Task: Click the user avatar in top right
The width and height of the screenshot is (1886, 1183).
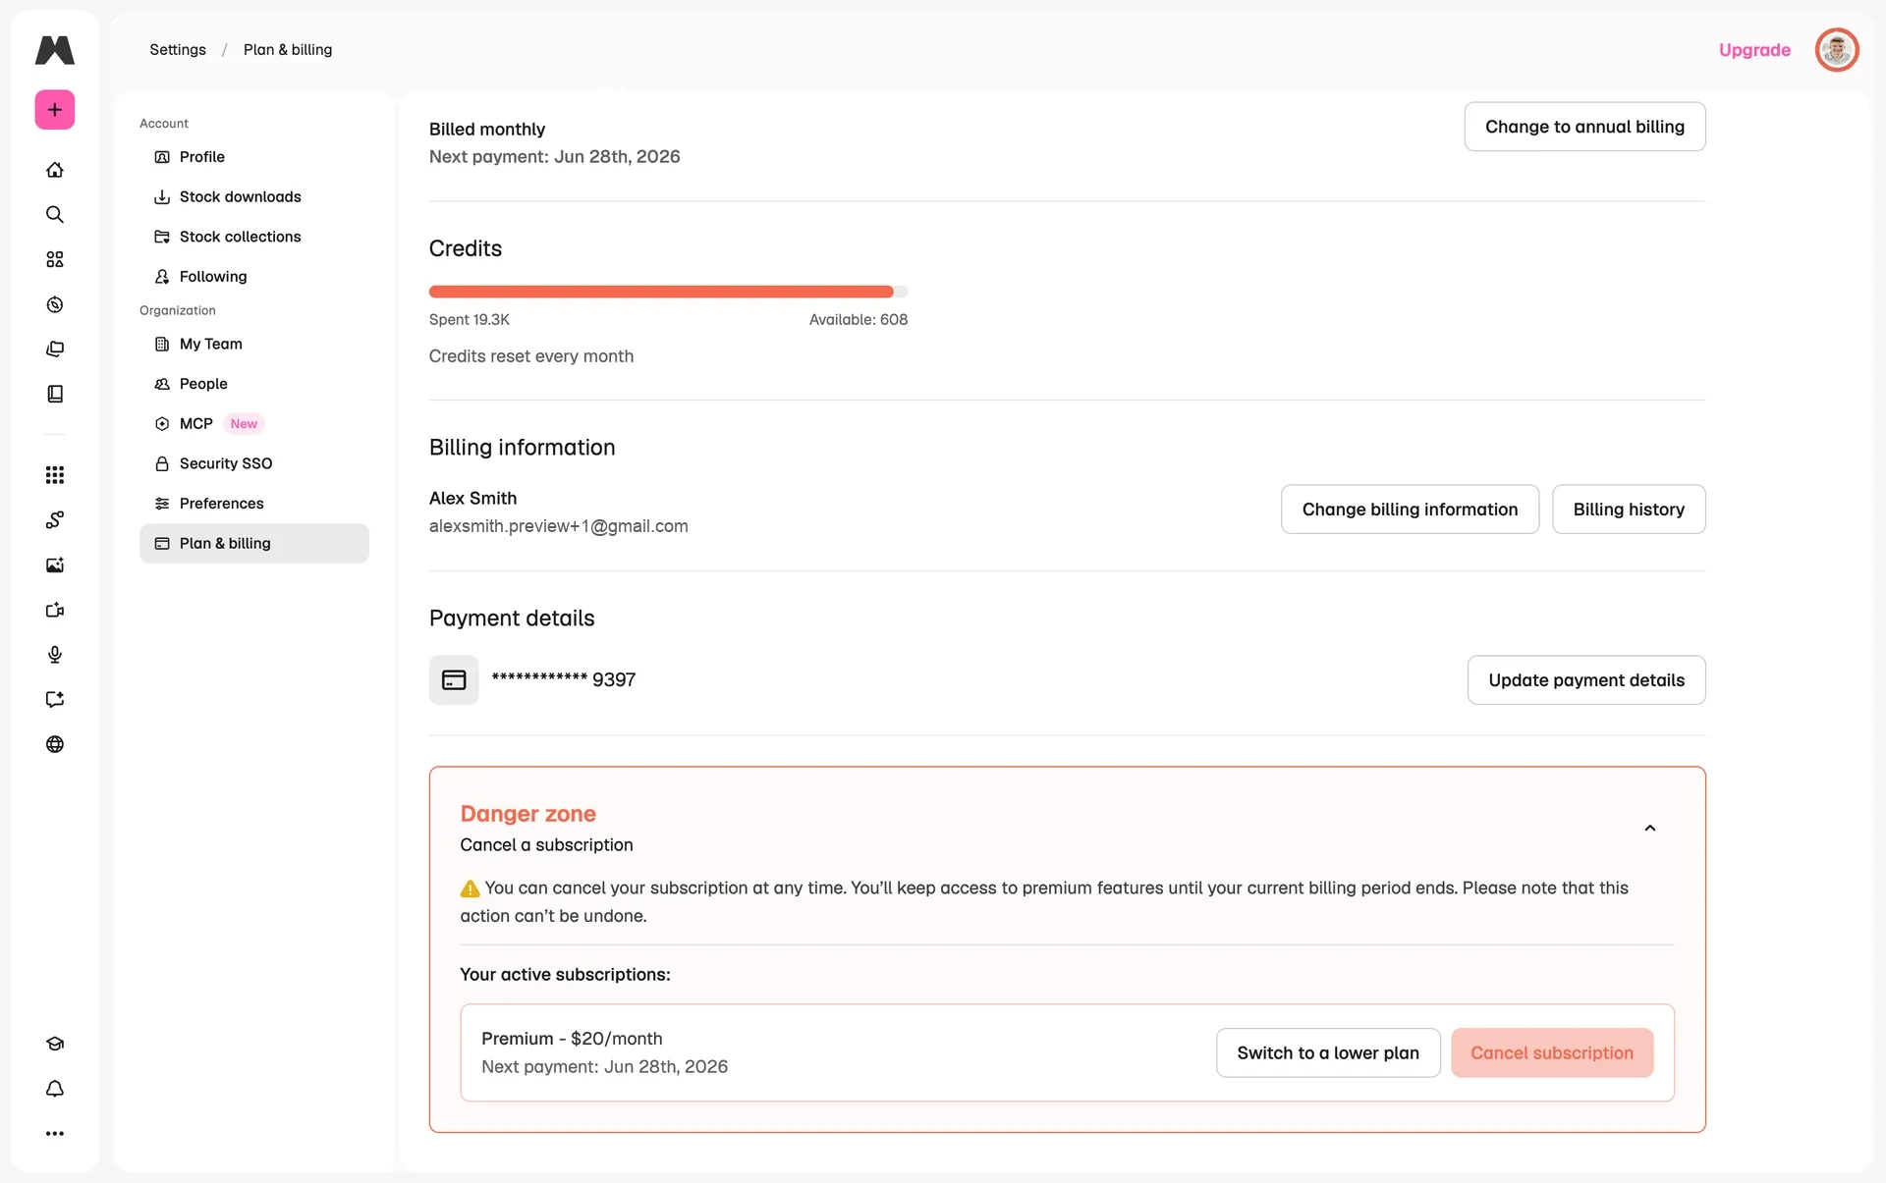Action: pos(1837,50)
